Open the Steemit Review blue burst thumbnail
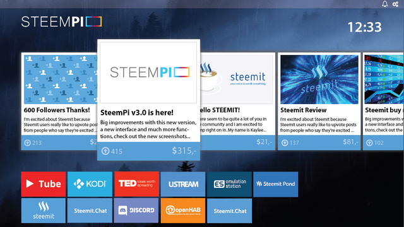 click(319, 79)
